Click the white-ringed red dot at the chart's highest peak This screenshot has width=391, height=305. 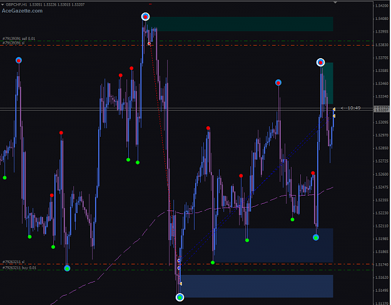[x=145, y=17]
